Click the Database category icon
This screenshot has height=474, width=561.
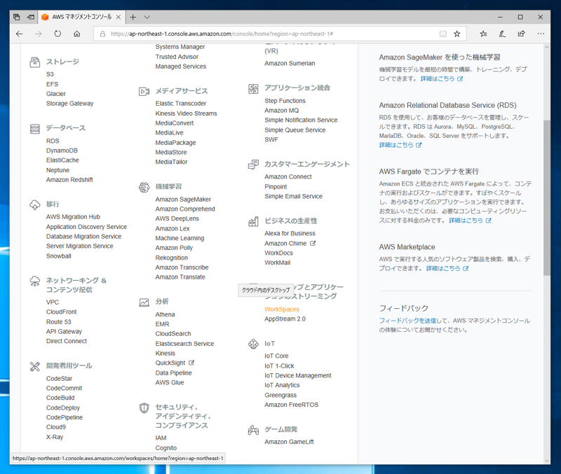pyautogui.click(x=34, y=129)
